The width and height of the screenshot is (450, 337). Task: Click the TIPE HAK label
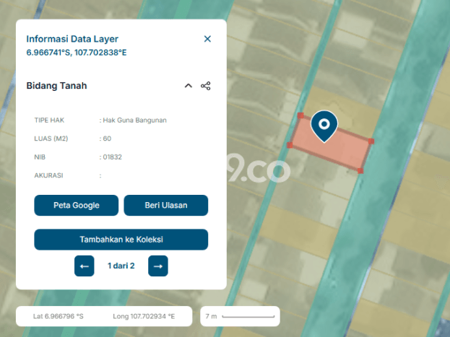tap(49, 121)
